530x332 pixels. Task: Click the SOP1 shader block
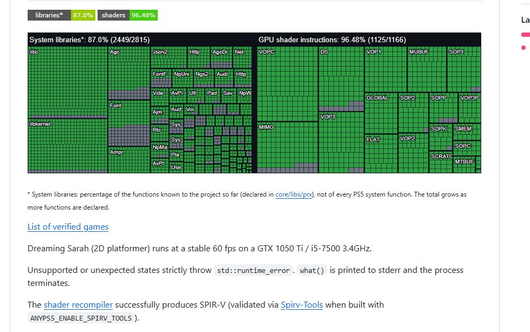pos(464,69)
